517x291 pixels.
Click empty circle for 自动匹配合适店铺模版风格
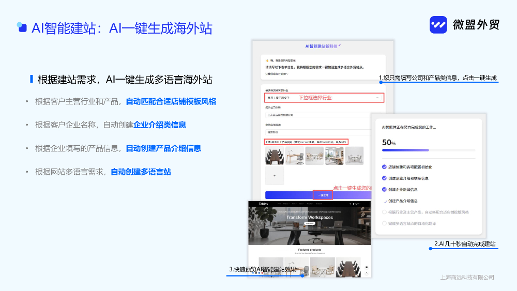(x=384, y=212)
